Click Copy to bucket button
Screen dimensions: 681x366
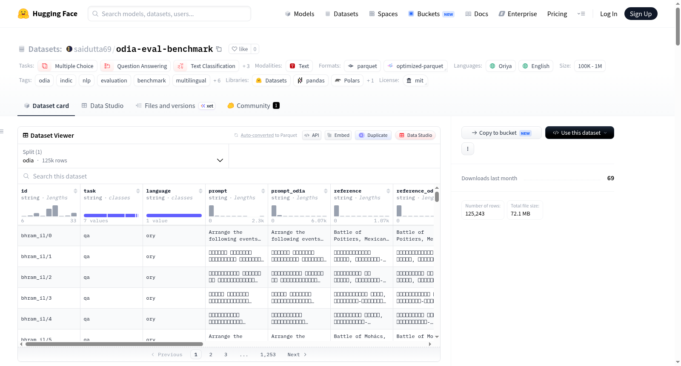[x=501, y=133]
